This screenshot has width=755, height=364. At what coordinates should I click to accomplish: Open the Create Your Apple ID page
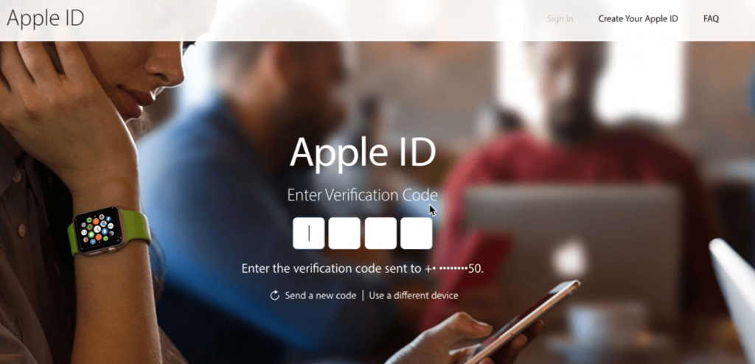point(638,18)
